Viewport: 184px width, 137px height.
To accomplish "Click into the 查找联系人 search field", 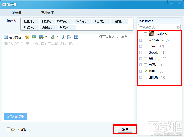I will 159,28.
